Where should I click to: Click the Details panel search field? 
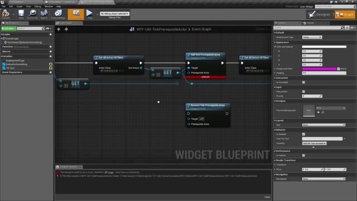coord(307,28)
